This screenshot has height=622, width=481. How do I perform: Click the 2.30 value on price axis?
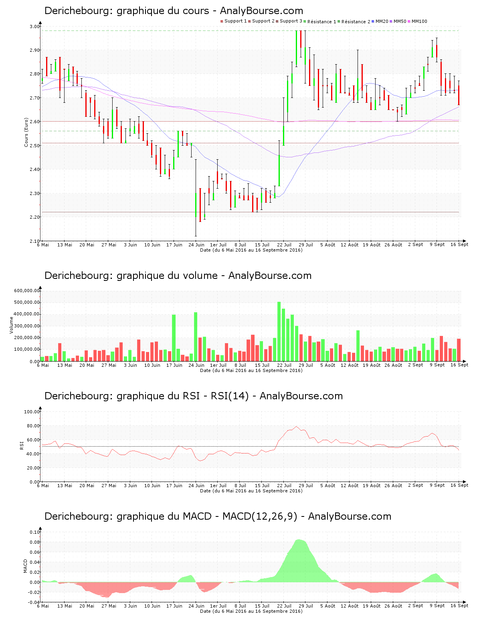pyautogui.click(x=35, y=193)
